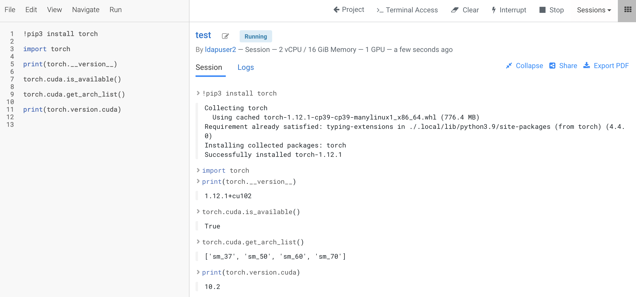Return to the Project page
The width and height of the screenshot is (636, 297).
[x=349, y=10]
